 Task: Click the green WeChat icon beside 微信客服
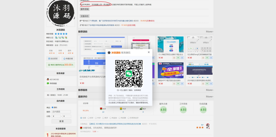[x=48, y=83]
